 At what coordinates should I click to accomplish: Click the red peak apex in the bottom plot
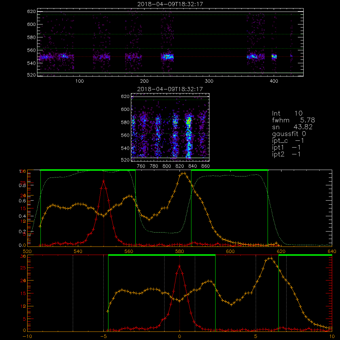click(x=179, y=266)
